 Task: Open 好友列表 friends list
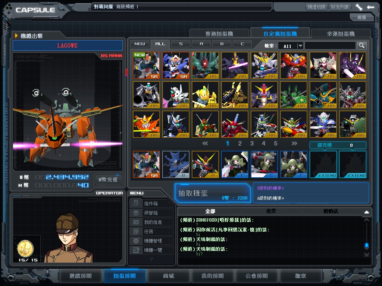[340, 7]
